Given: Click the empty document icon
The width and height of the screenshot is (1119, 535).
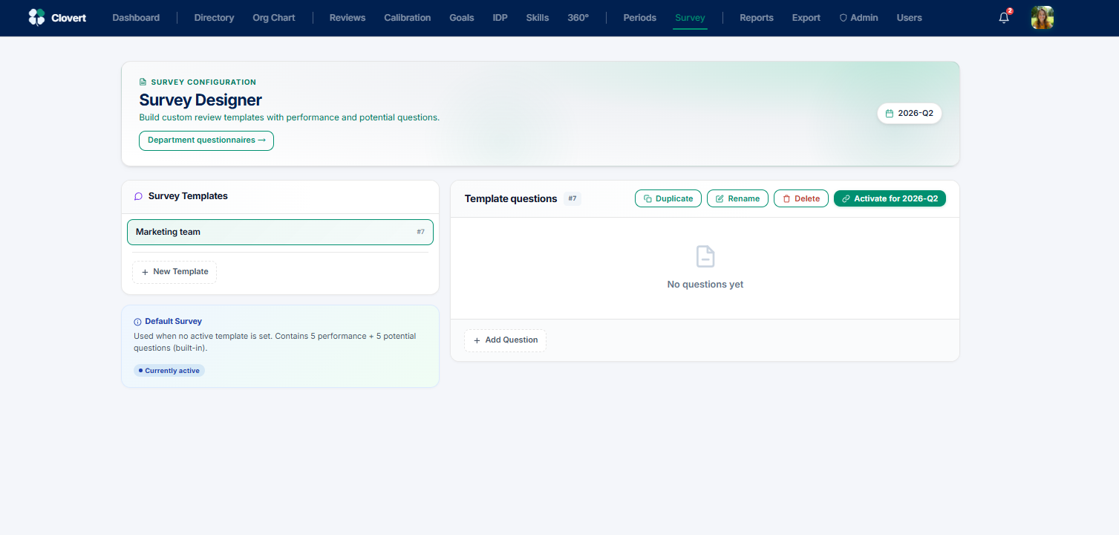Looking at the screenshot, I should click(x=705, y=256).
